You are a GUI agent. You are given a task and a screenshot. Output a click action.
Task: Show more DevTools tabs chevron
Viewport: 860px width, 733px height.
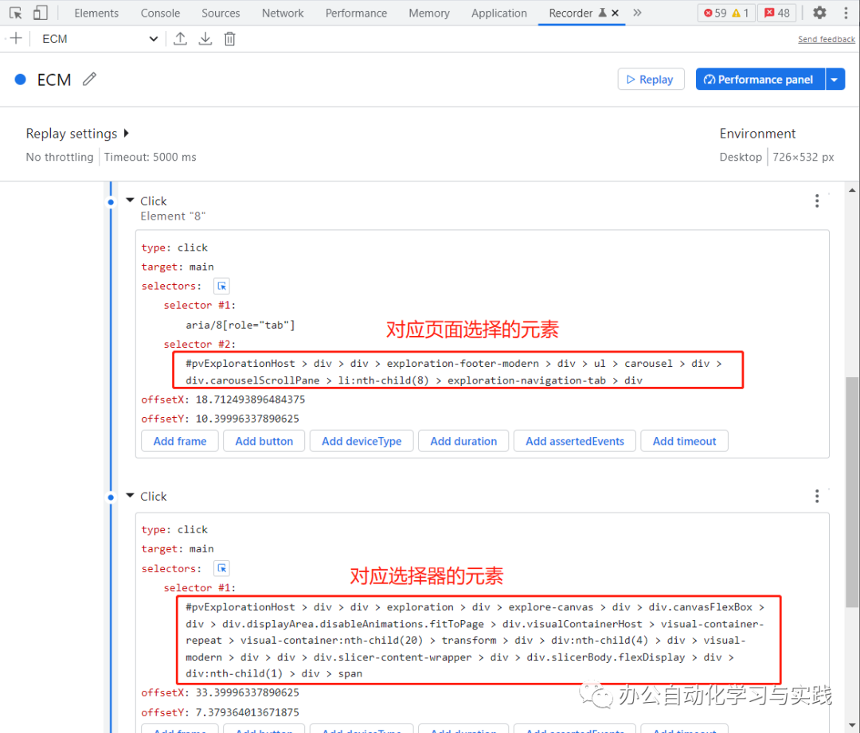pyautogui.click(x=637, y=13)
